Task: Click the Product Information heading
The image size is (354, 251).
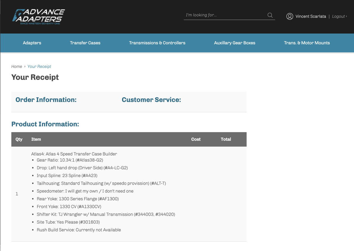Action: coord(45,124)
